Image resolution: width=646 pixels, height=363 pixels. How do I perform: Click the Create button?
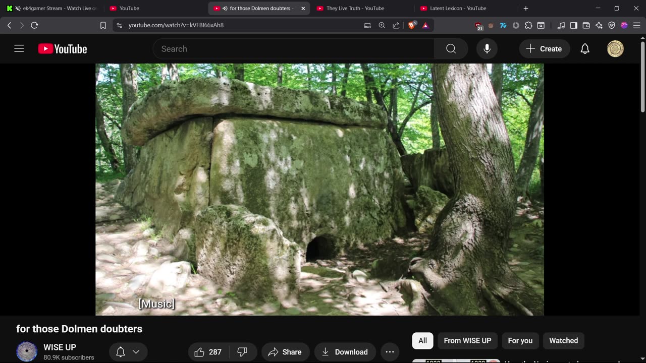[x=544, y=49]
